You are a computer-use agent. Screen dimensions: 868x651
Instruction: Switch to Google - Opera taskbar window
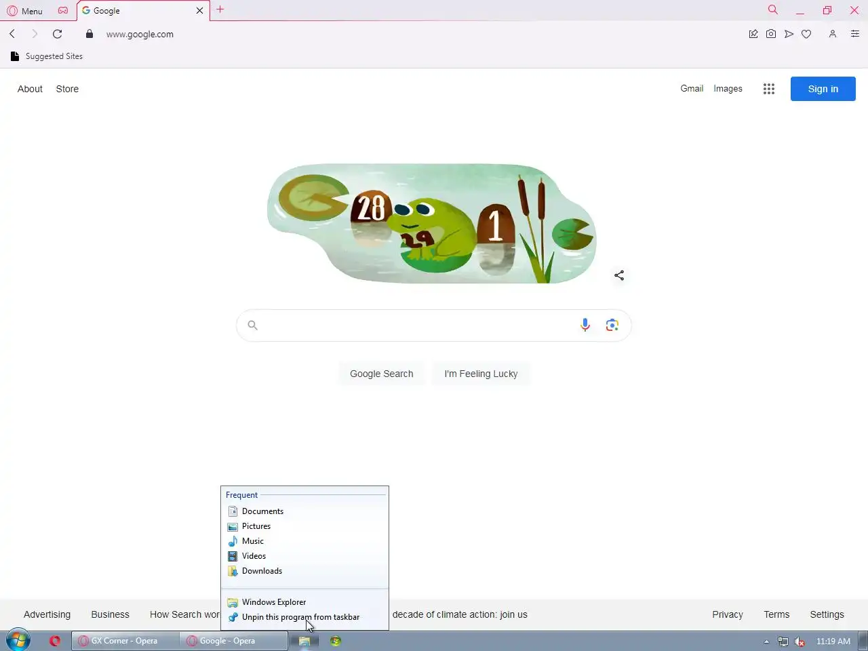point(234,641)
